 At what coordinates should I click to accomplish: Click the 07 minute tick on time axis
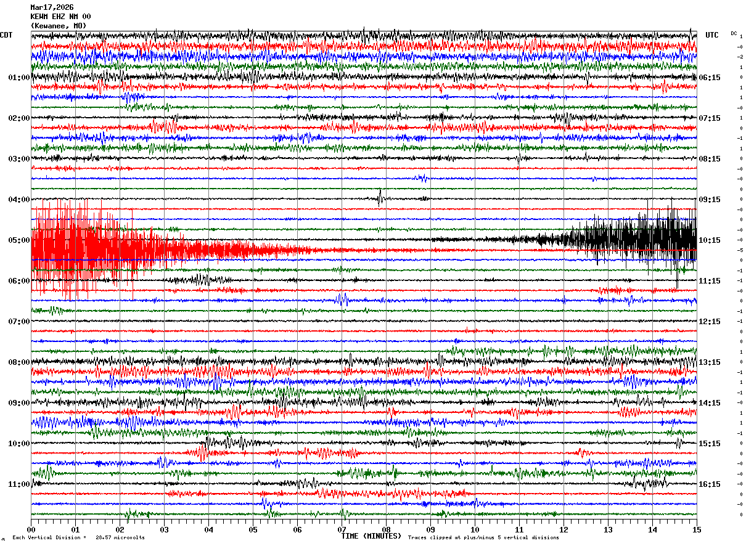tap(342, 529)
